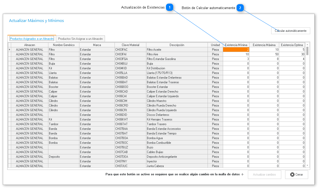Switch to Productos Sin Asignar a un Almacén tab

[x=80, y=39]
